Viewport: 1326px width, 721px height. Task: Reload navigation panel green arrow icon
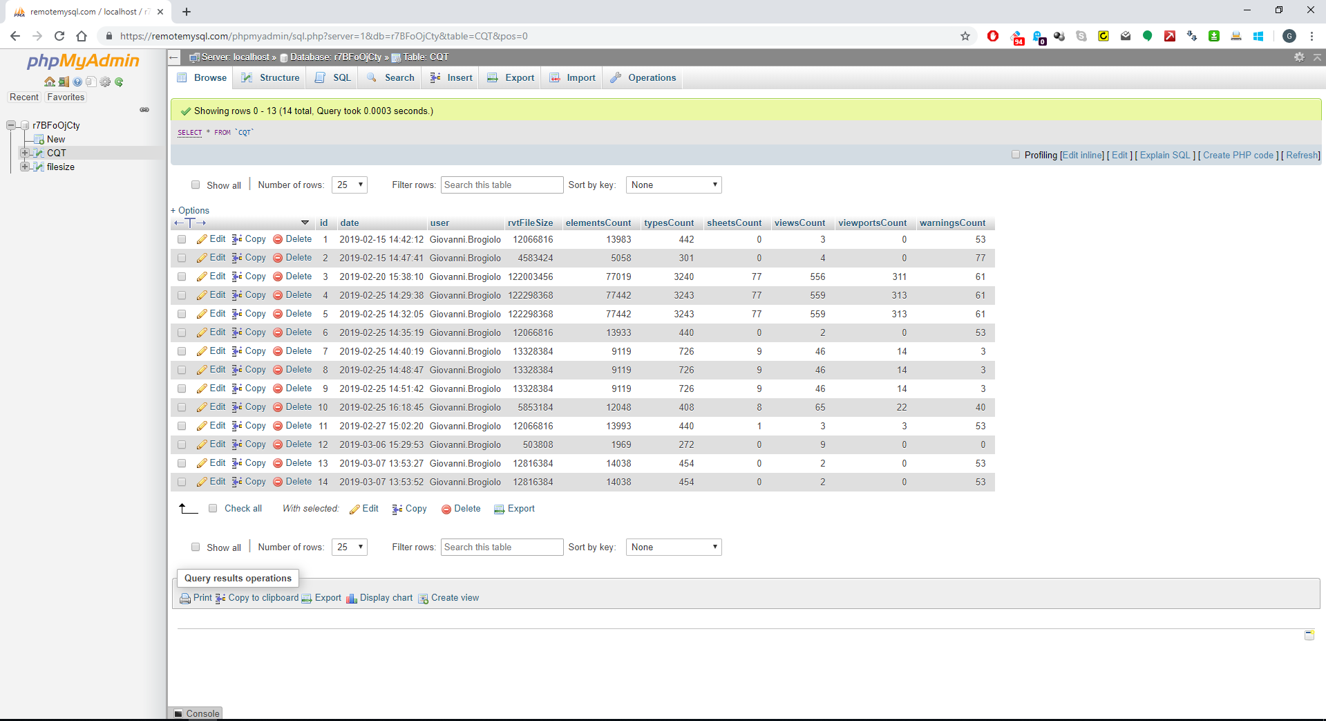[119, 82]
